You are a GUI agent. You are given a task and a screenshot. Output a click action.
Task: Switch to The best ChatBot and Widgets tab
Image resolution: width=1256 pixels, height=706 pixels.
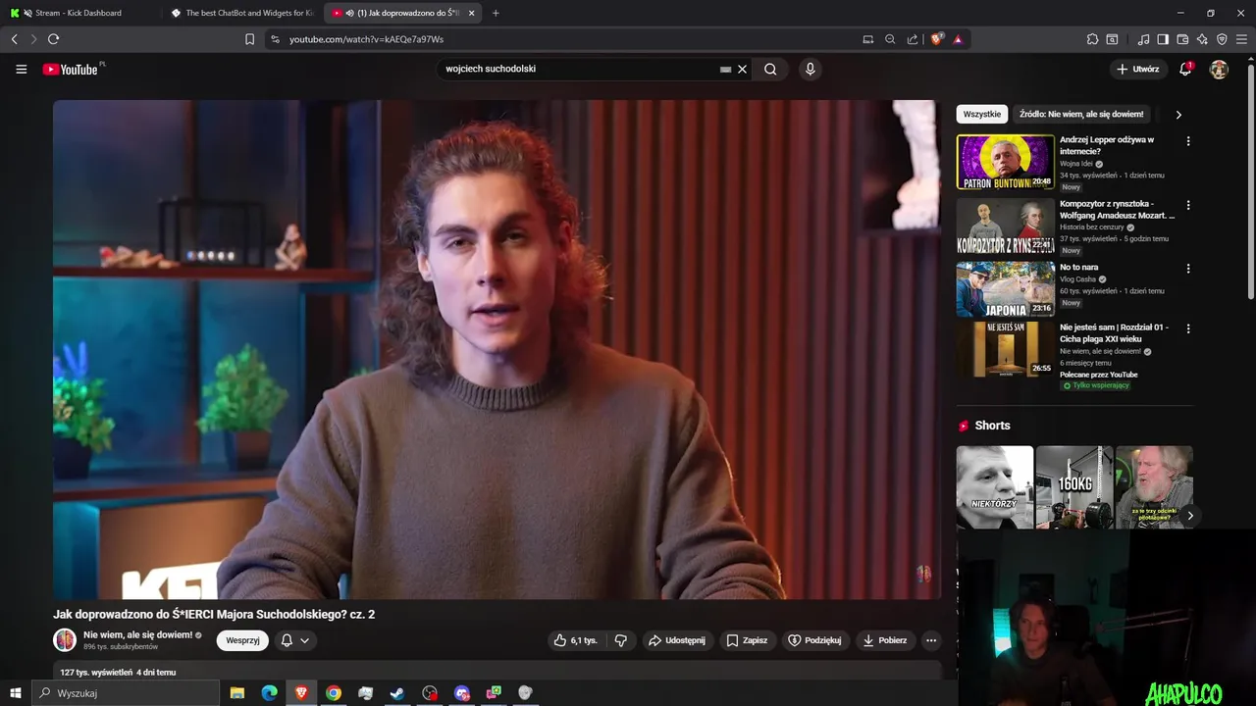(243, 13)
